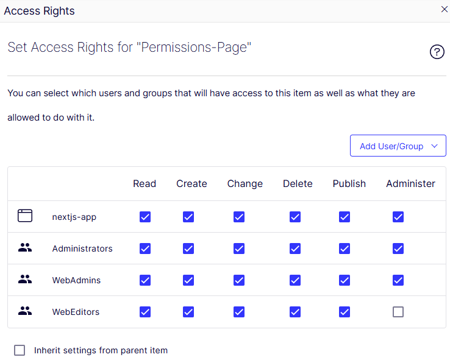Disable Delete permission for Administrators
The height and width of the screenshot is (360, 450).
(x=295, y=249)
